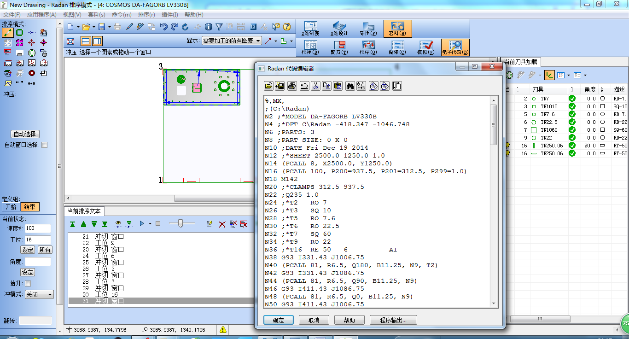This screenshot has height=339, width=629.
Task: Click the 帮助 button in code editor
Action: tap(349, 320)
